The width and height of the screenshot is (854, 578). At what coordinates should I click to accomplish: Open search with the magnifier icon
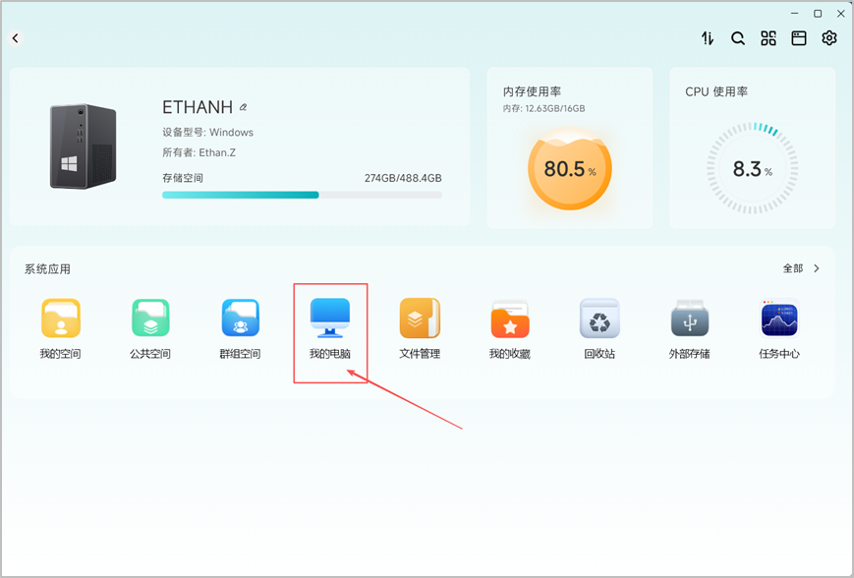pyautogui.click(x=738, y=38)
